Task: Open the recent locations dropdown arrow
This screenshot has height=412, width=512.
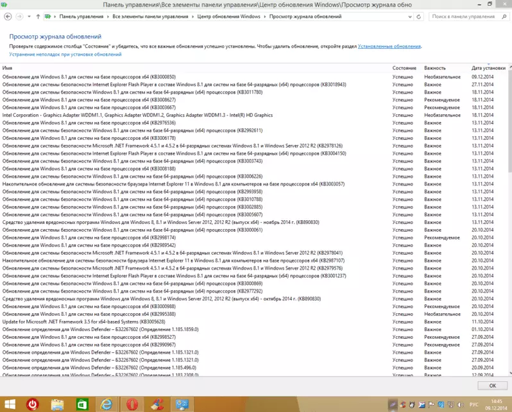Action: point(30,15)
